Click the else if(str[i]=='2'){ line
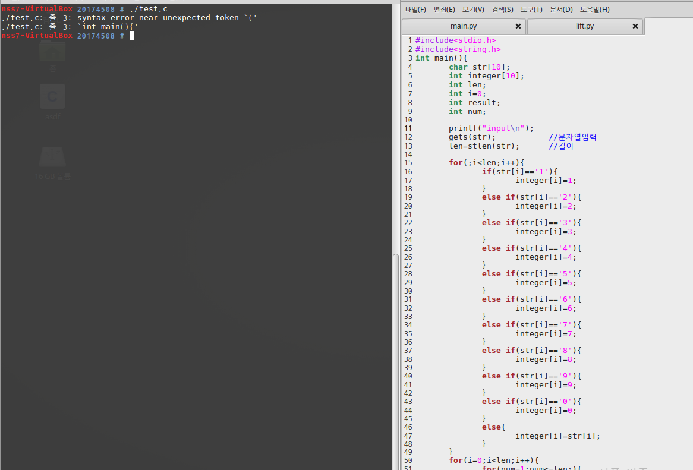This screenshot has height=470, width=693. (x=532, y=197)
